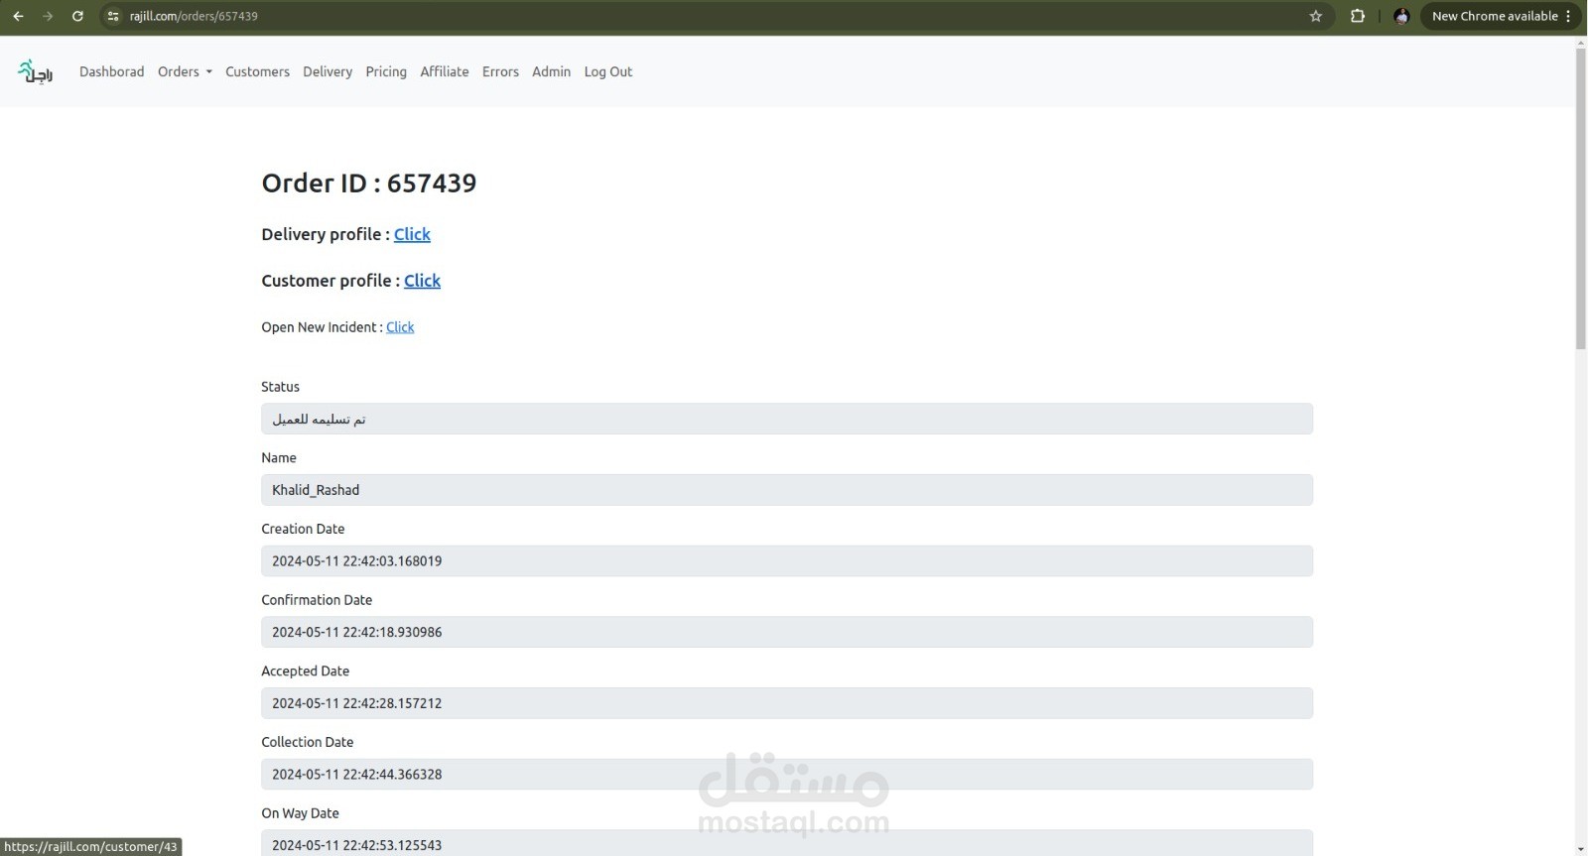Open the Customers page
Viewport: 1588px width, 856px height.
[257, 71]
